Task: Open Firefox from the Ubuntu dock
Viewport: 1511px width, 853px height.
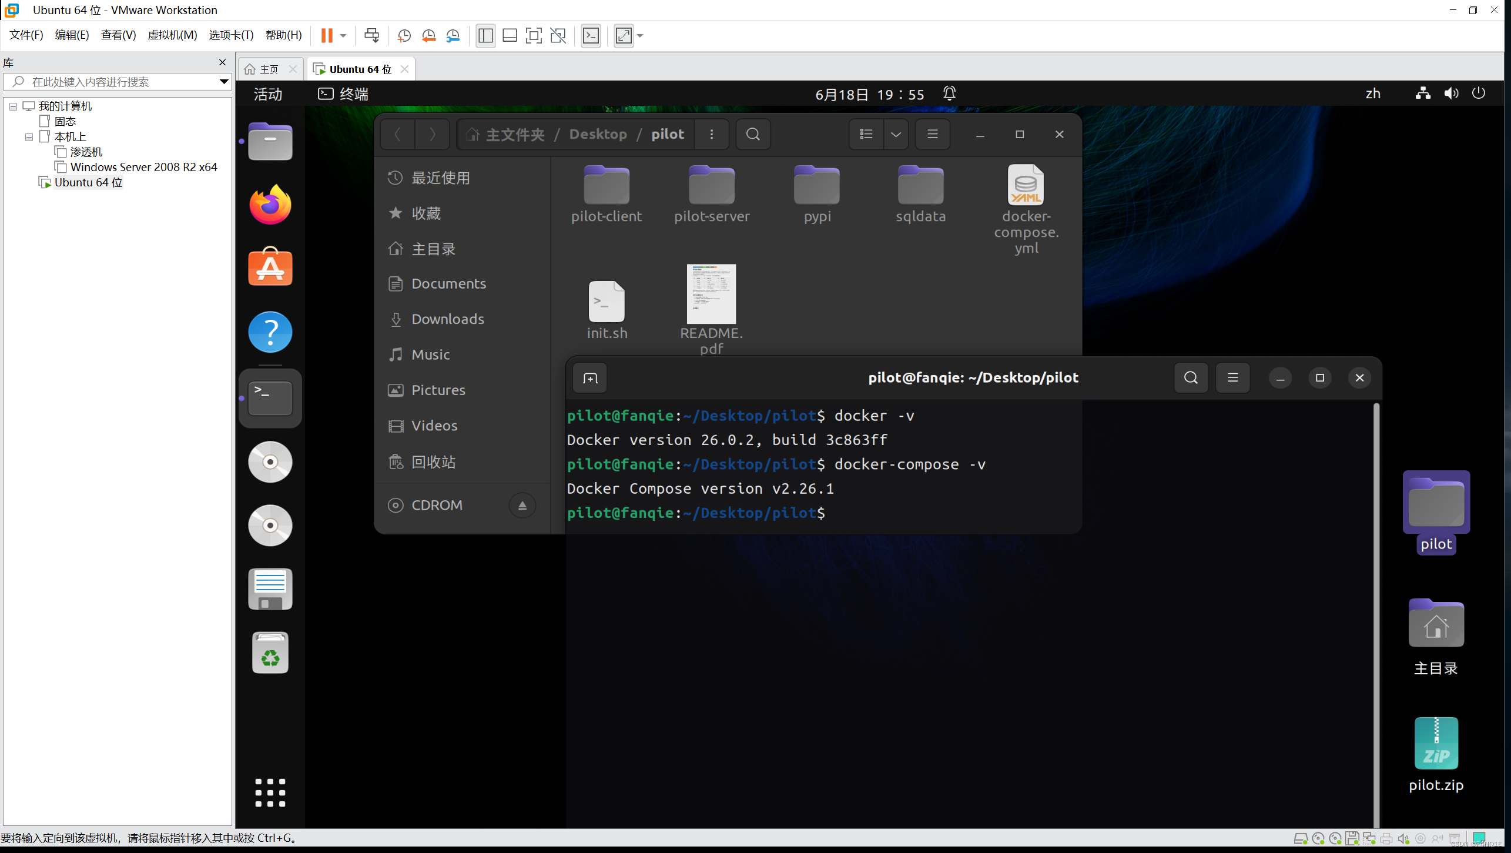Action: pyautogui.click(x=270, y=205)
